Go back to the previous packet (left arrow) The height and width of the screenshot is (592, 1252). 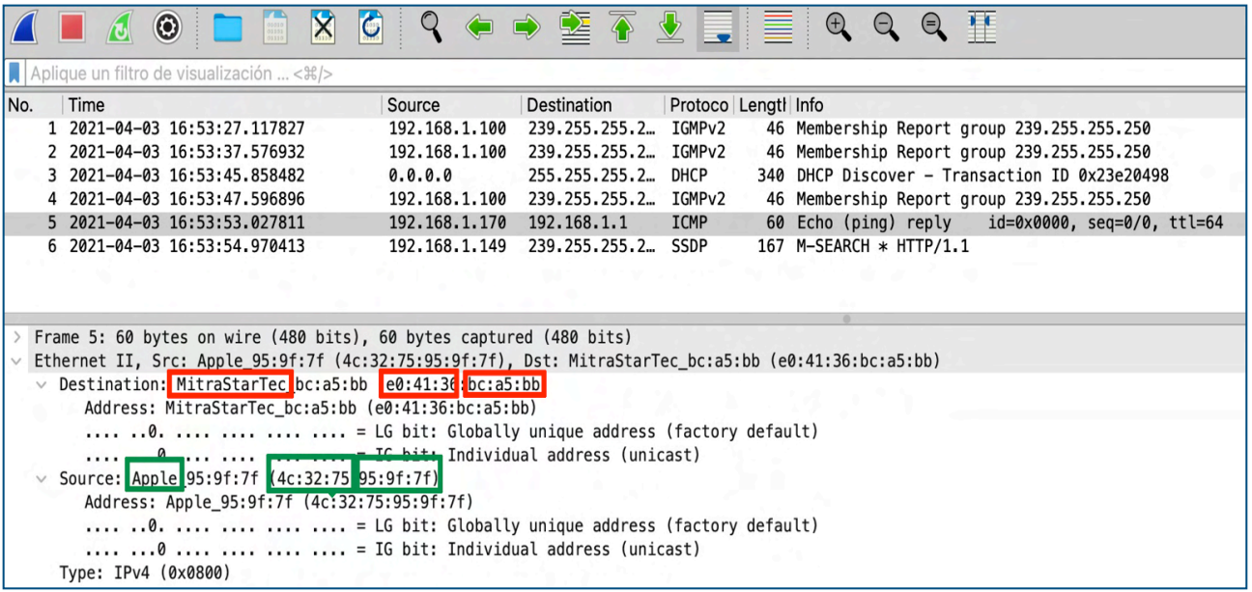click(480, 28)
